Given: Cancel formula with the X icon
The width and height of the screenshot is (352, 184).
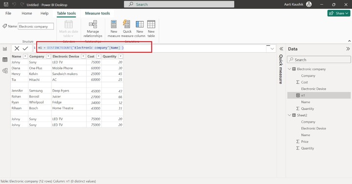Looking at the screenshot, I should (x=17, y=48).
